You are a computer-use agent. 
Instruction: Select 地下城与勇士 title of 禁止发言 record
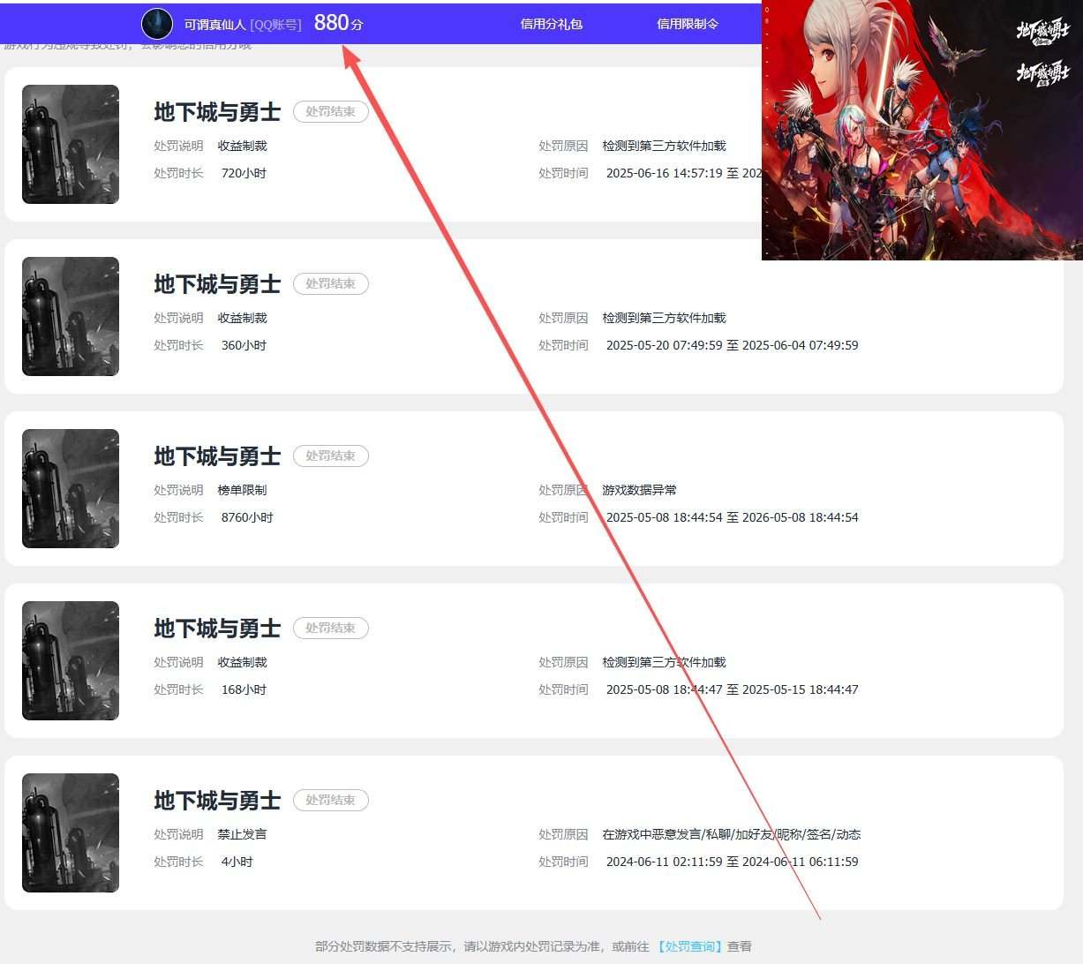tap(217, 801)
